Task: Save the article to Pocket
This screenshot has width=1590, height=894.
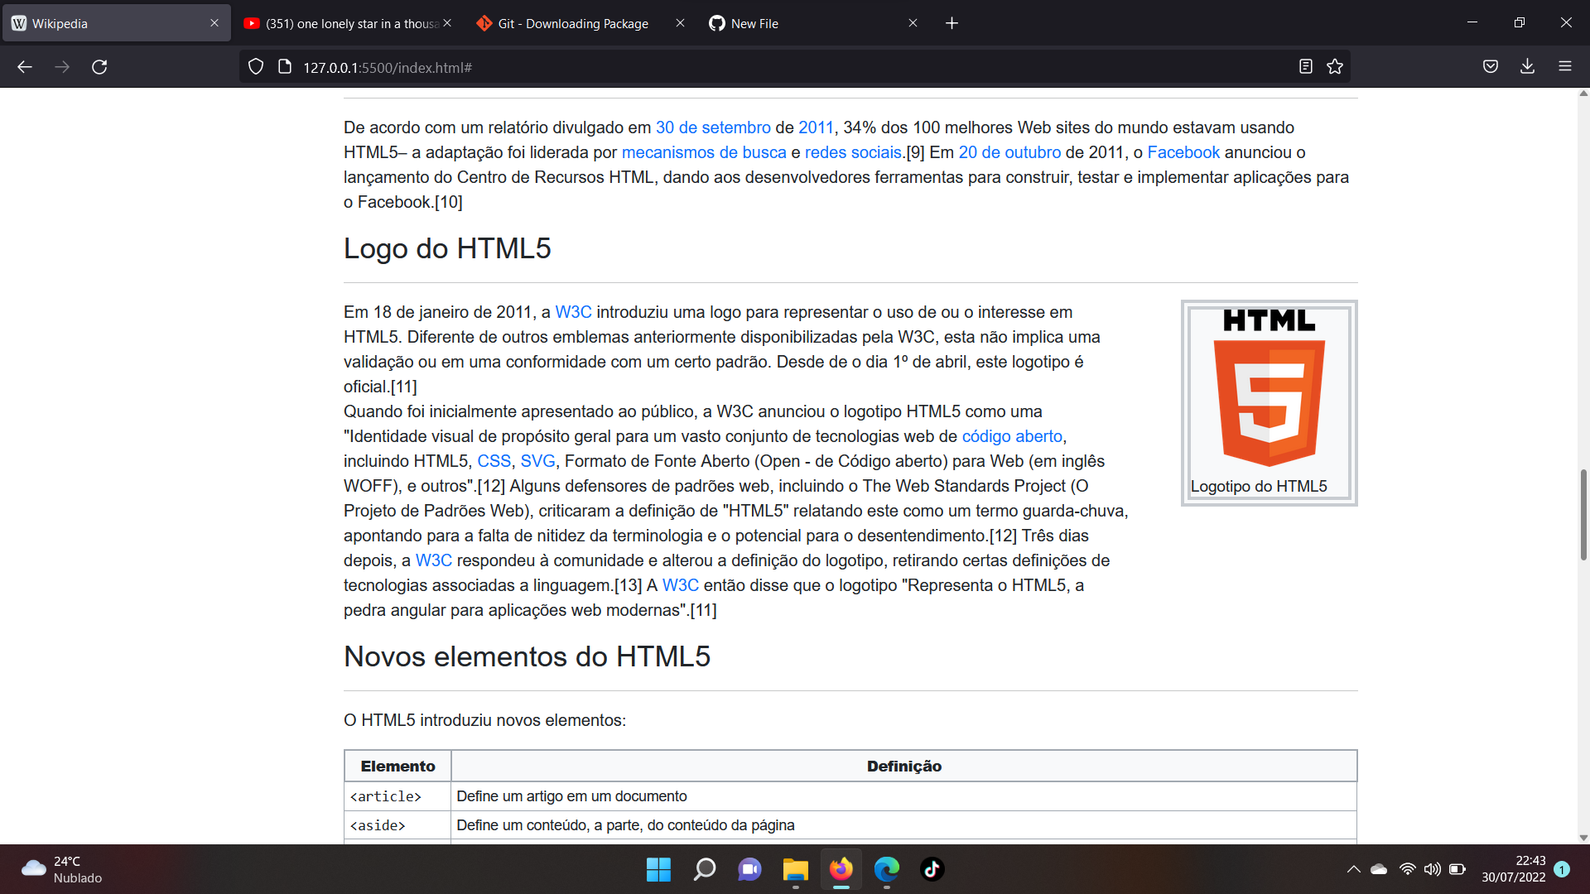Action: click(1490, 66)
